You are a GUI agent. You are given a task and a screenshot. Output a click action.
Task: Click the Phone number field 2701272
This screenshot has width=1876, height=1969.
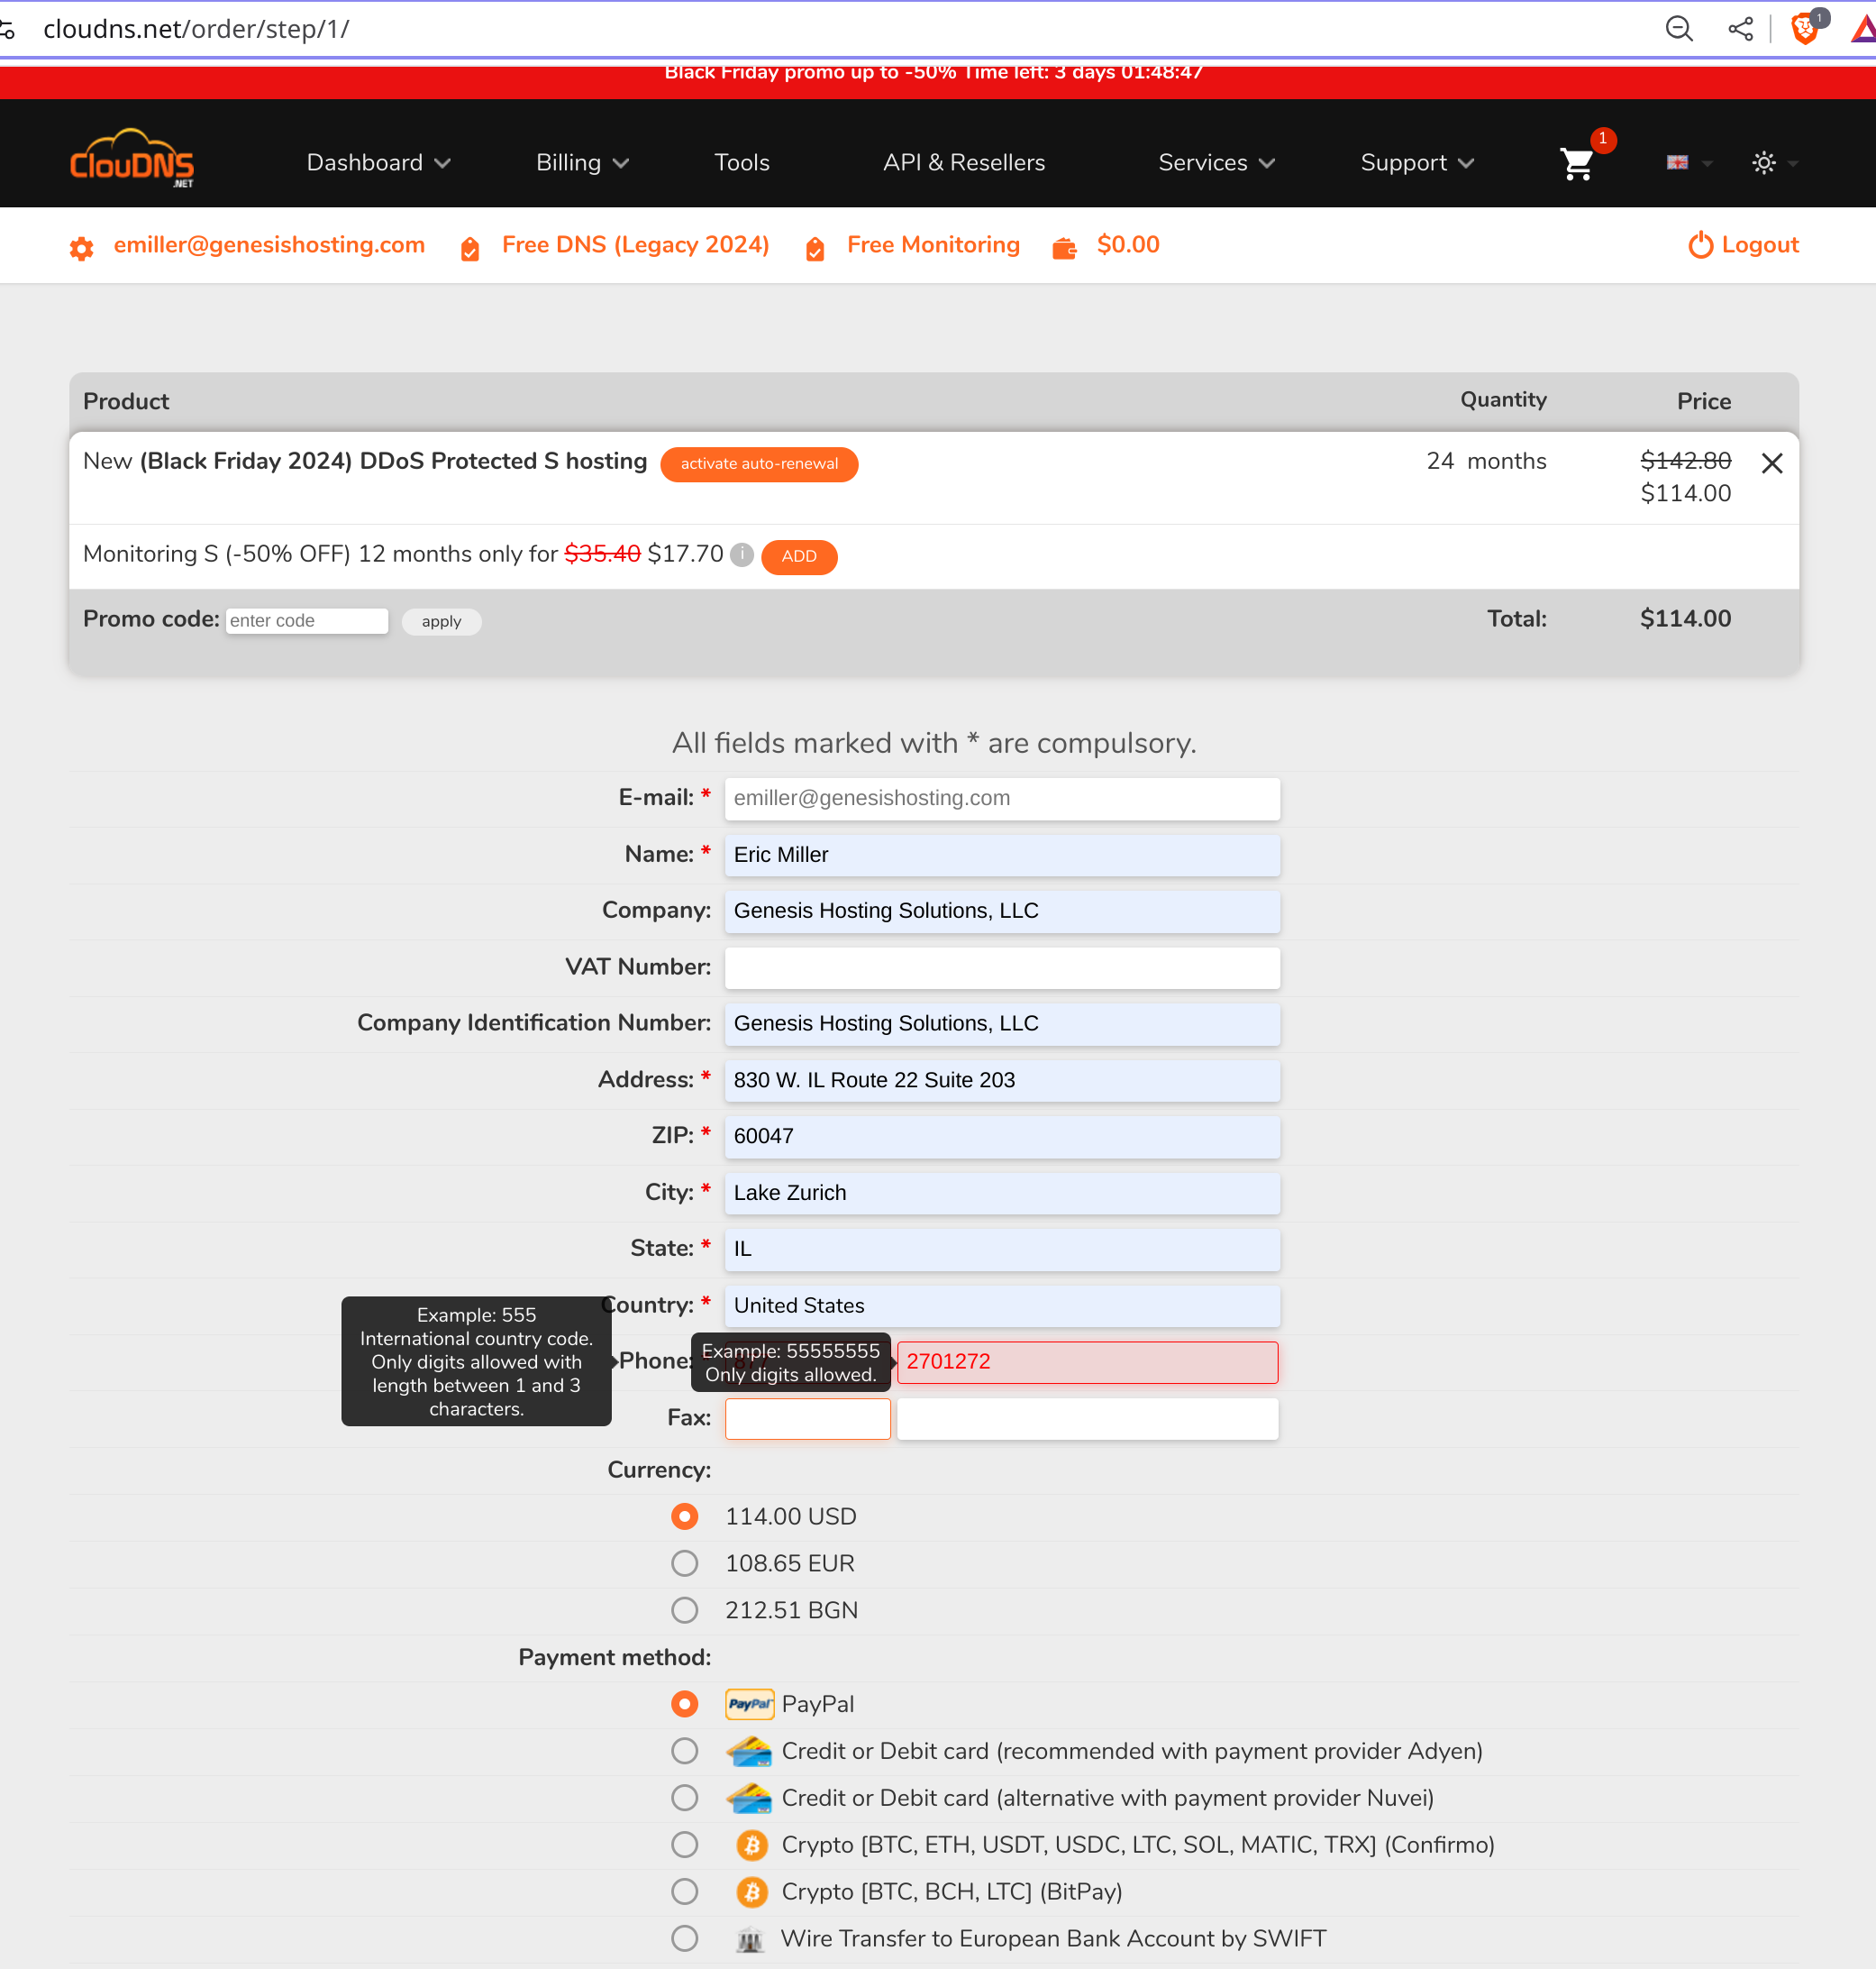(x=1087, y=1362)
